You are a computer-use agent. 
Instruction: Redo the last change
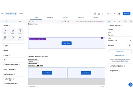(x=111, y=14)
